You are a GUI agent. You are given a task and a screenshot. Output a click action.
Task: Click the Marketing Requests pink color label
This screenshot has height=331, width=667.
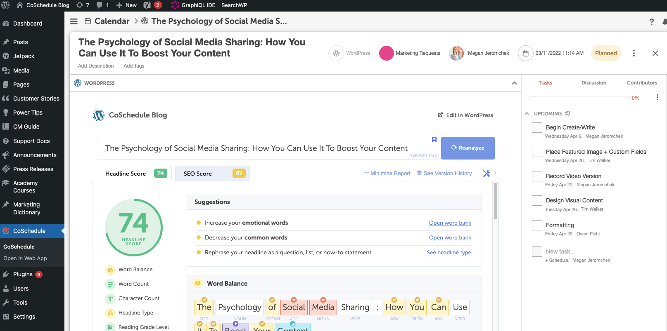(386, 53)
